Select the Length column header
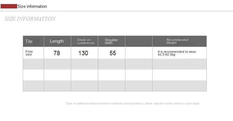This screenshot has height=121, width=233. pyautogui.click(x=57, y=41)
